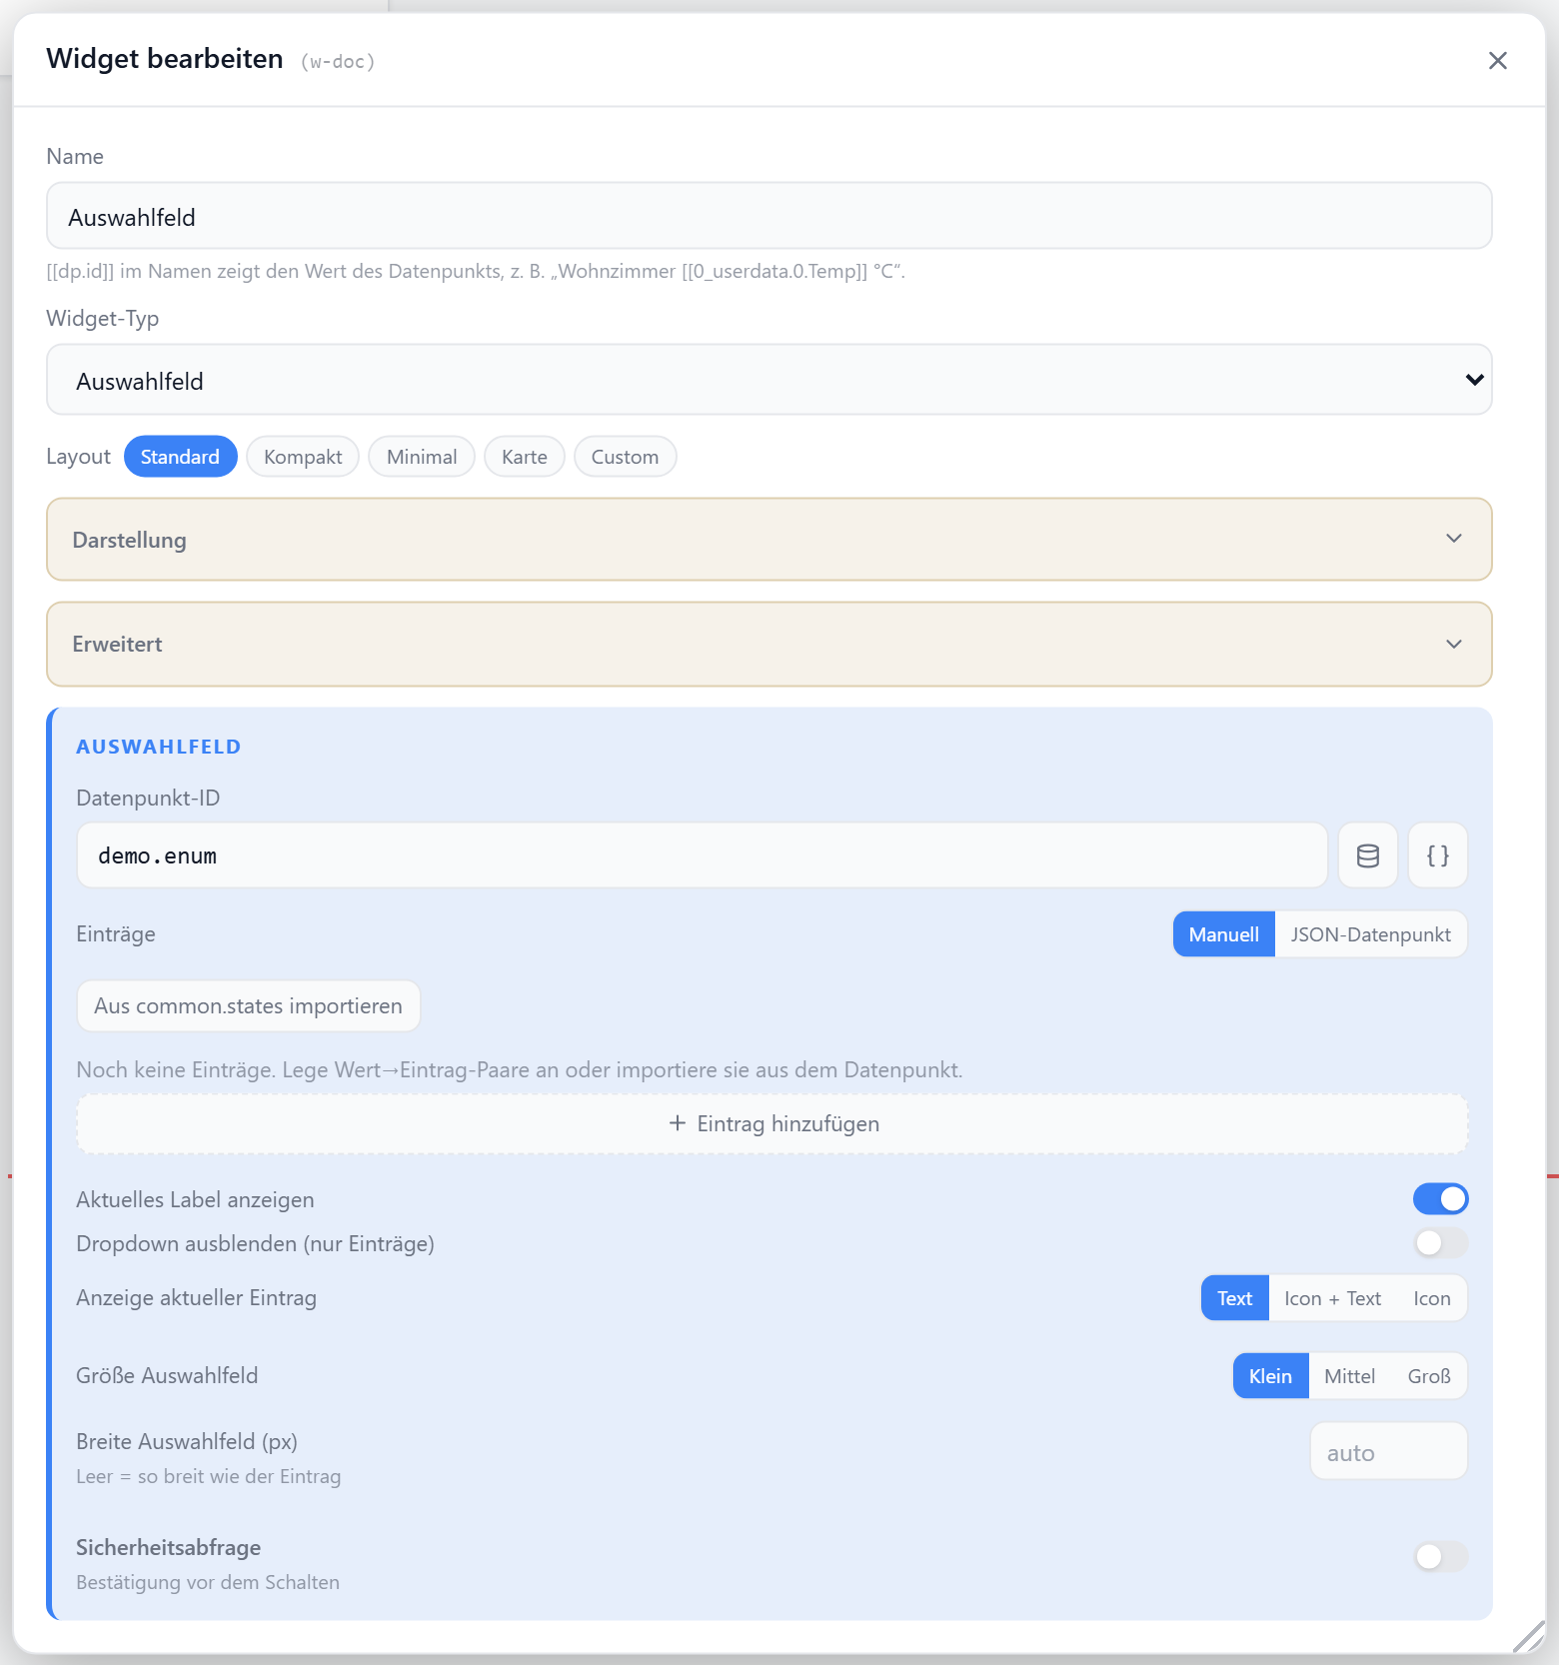
Task: Select the Custom layout chip
Action: click(x=625, y=457)
